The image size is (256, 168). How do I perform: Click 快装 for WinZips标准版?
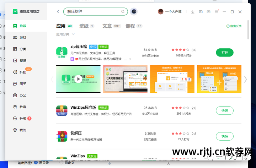pyautogui.click(x=225, y=110)
